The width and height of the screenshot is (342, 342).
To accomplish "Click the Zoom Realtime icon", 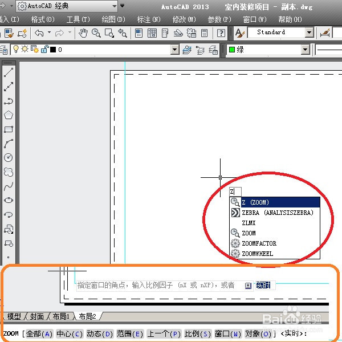I will 96,33.
